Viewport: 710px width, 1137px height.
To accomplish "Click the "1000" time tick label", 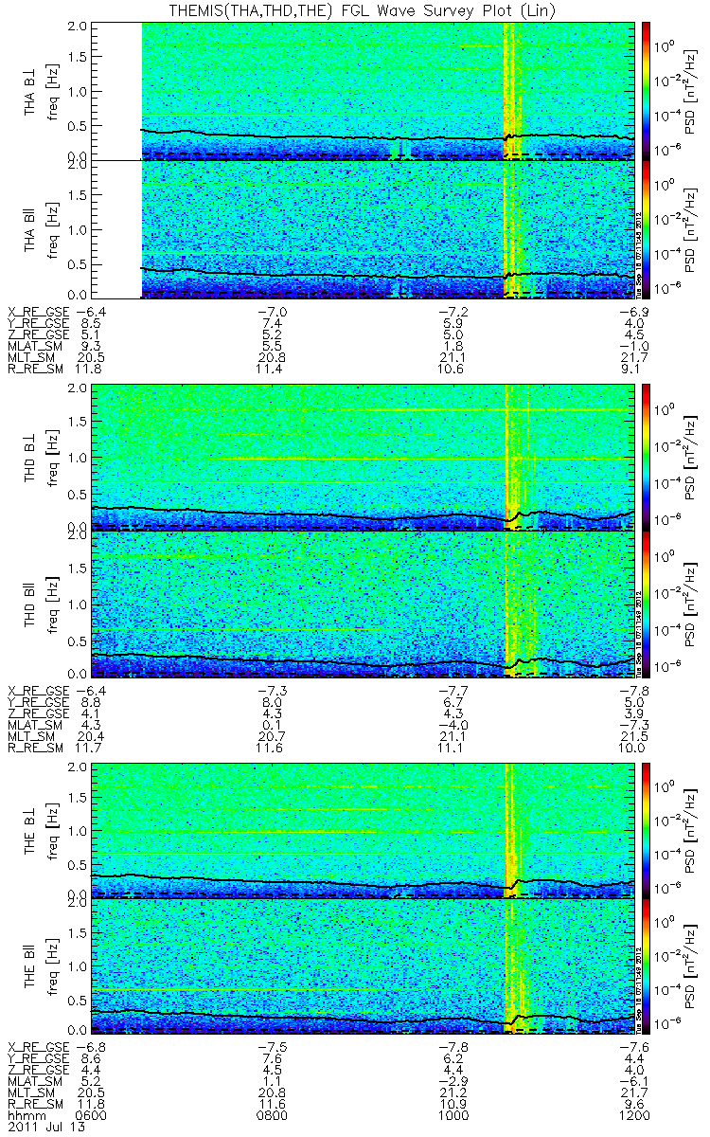I will [x=453, y=1115].
